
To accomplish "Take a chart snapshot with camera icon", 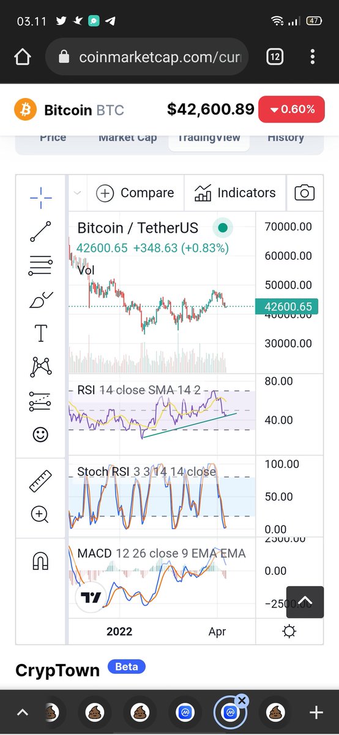I will pos(304,193).
